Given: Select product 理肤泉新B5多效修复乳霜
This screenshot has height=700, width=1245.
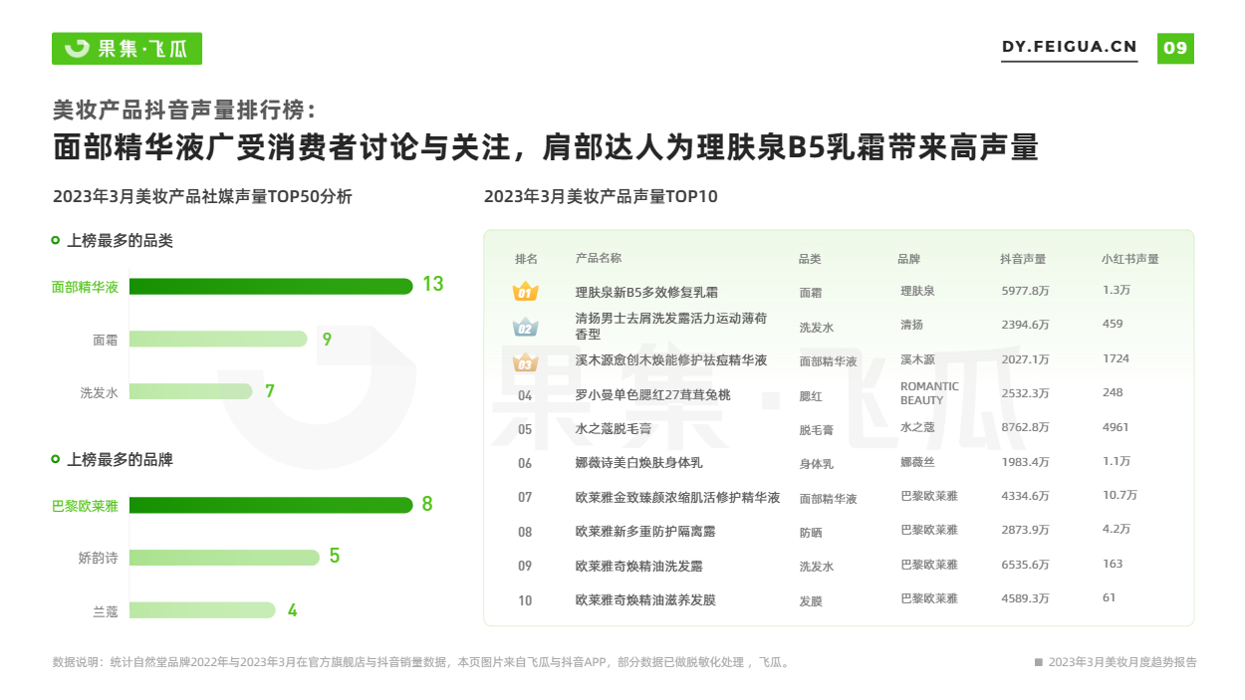Looking at the screenshot, I should coord(646,293).
